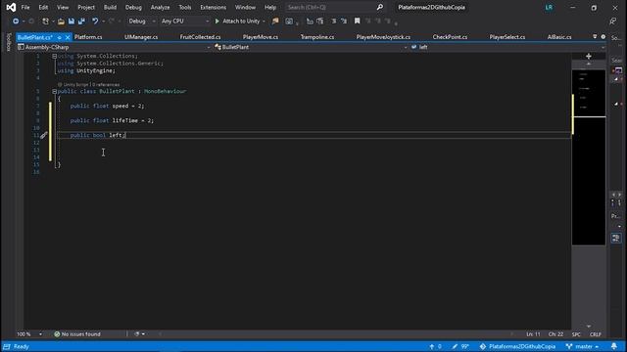627x352 pixels.
Task: Click the Find in Files toolbar icon
Action: [x=275, y=22]
